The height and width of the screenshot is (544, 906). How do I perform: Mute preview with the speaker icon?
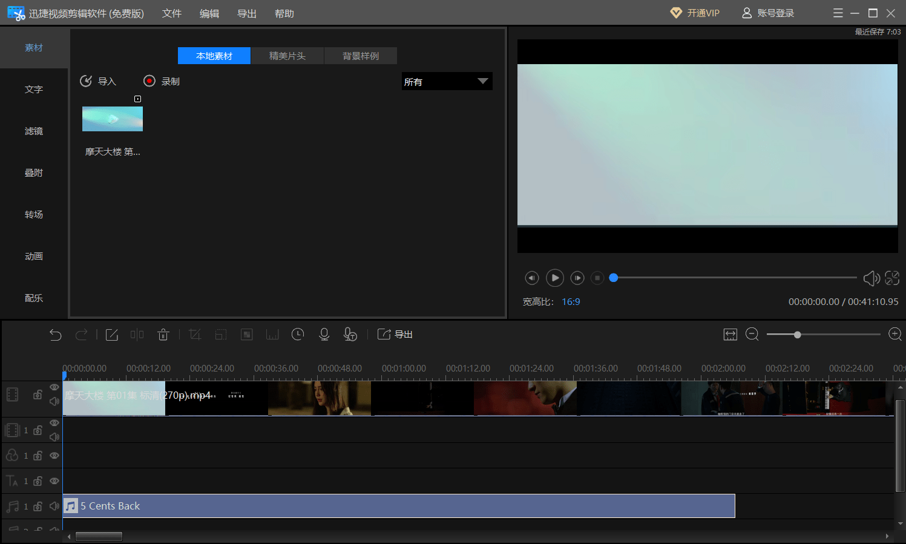(x=872, y=278)
